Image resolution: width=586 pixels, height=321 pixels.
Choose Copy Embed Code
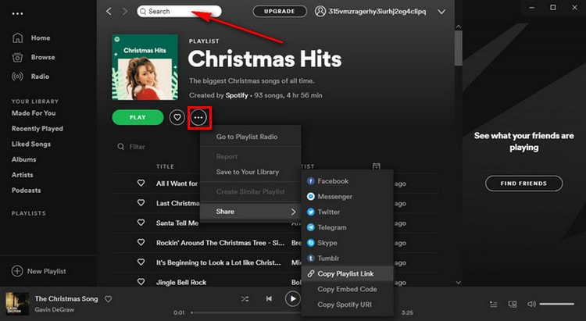[347, 289]
